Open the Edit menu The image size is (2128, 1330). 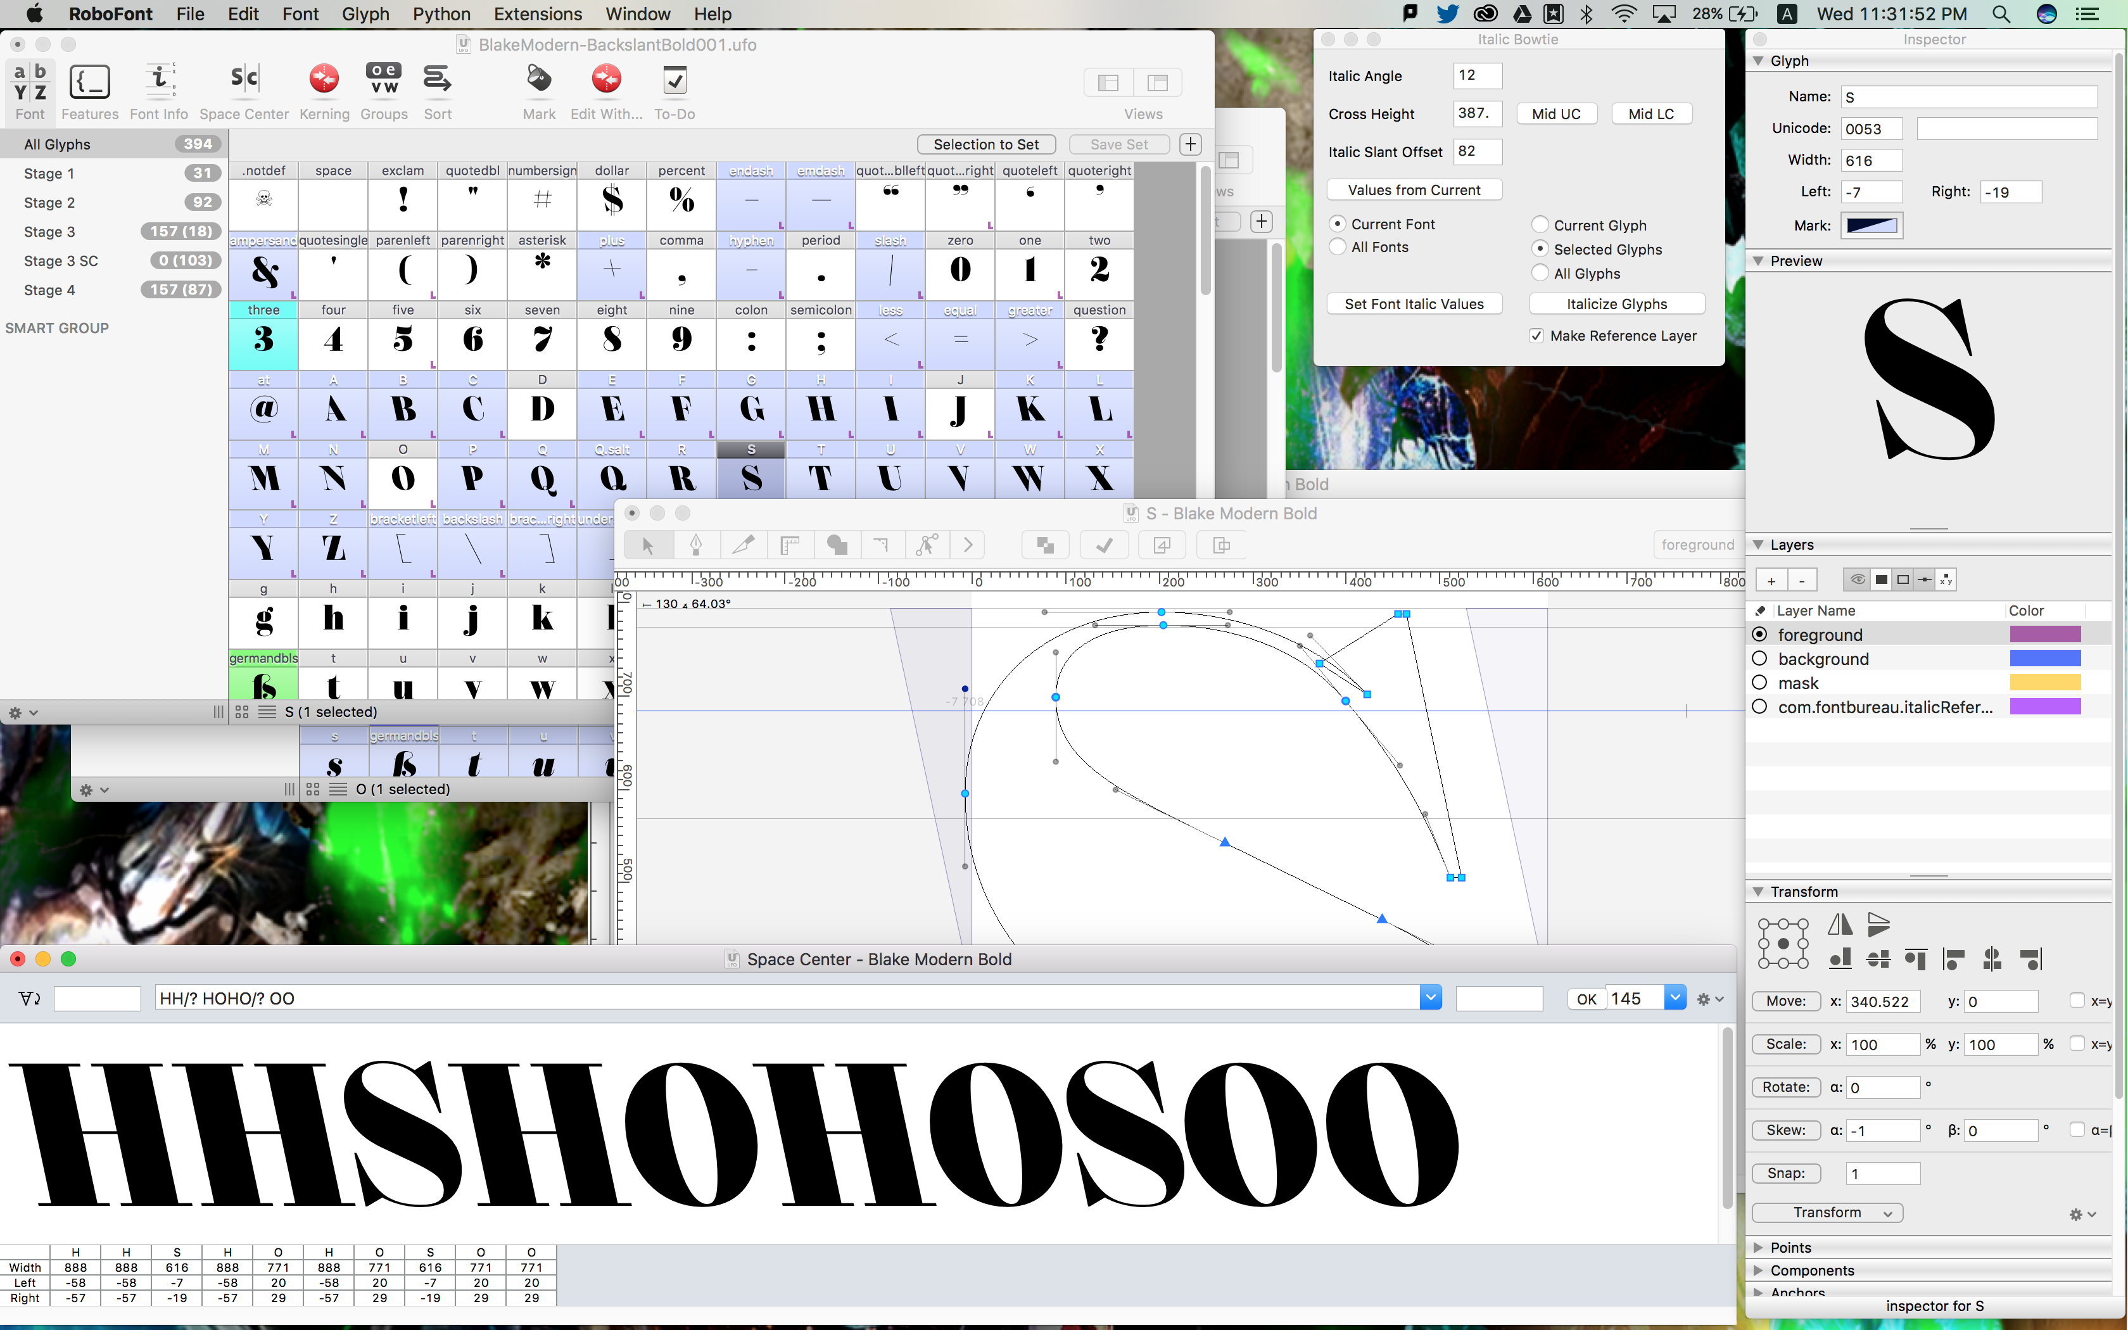(244, 14)
